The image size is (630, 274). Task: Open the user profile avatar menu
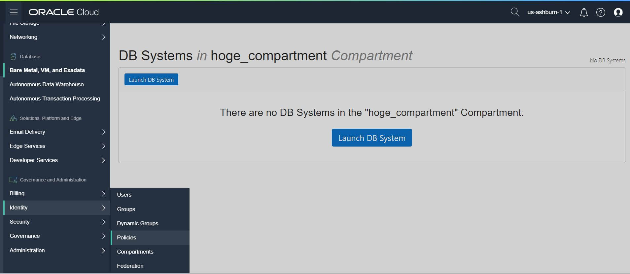618,13
